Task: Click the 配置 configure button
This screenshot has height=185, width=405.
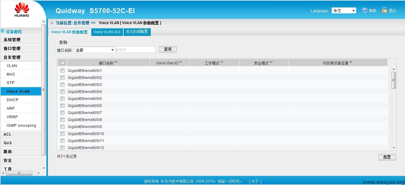Action: (x=387, y=157)
